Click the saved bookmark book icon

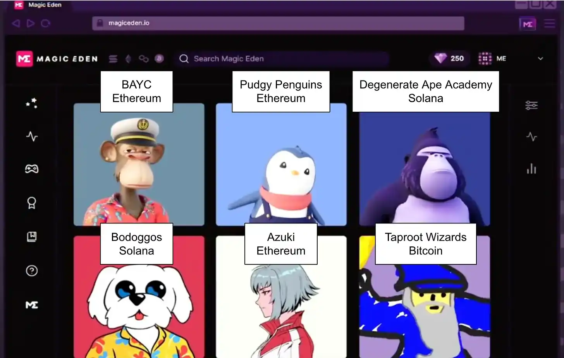point(32,237)
